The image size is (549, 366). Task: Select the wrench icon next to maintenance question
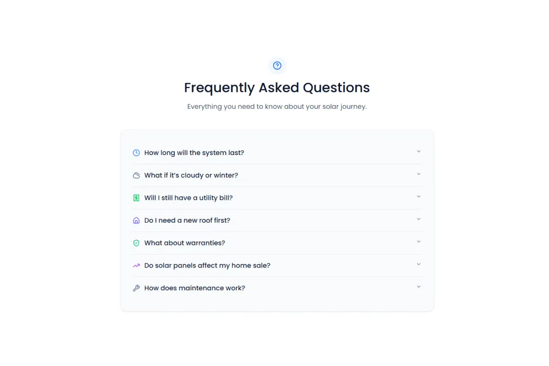click(x=136, y=288)
